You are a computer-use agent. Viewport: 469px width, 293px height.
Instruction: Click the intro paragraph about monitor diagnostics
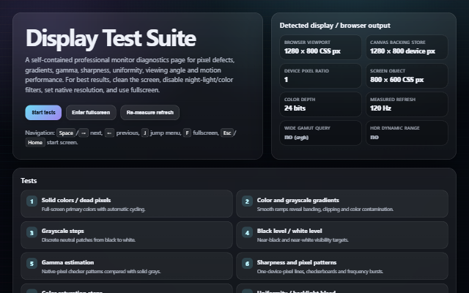[130, 75]
